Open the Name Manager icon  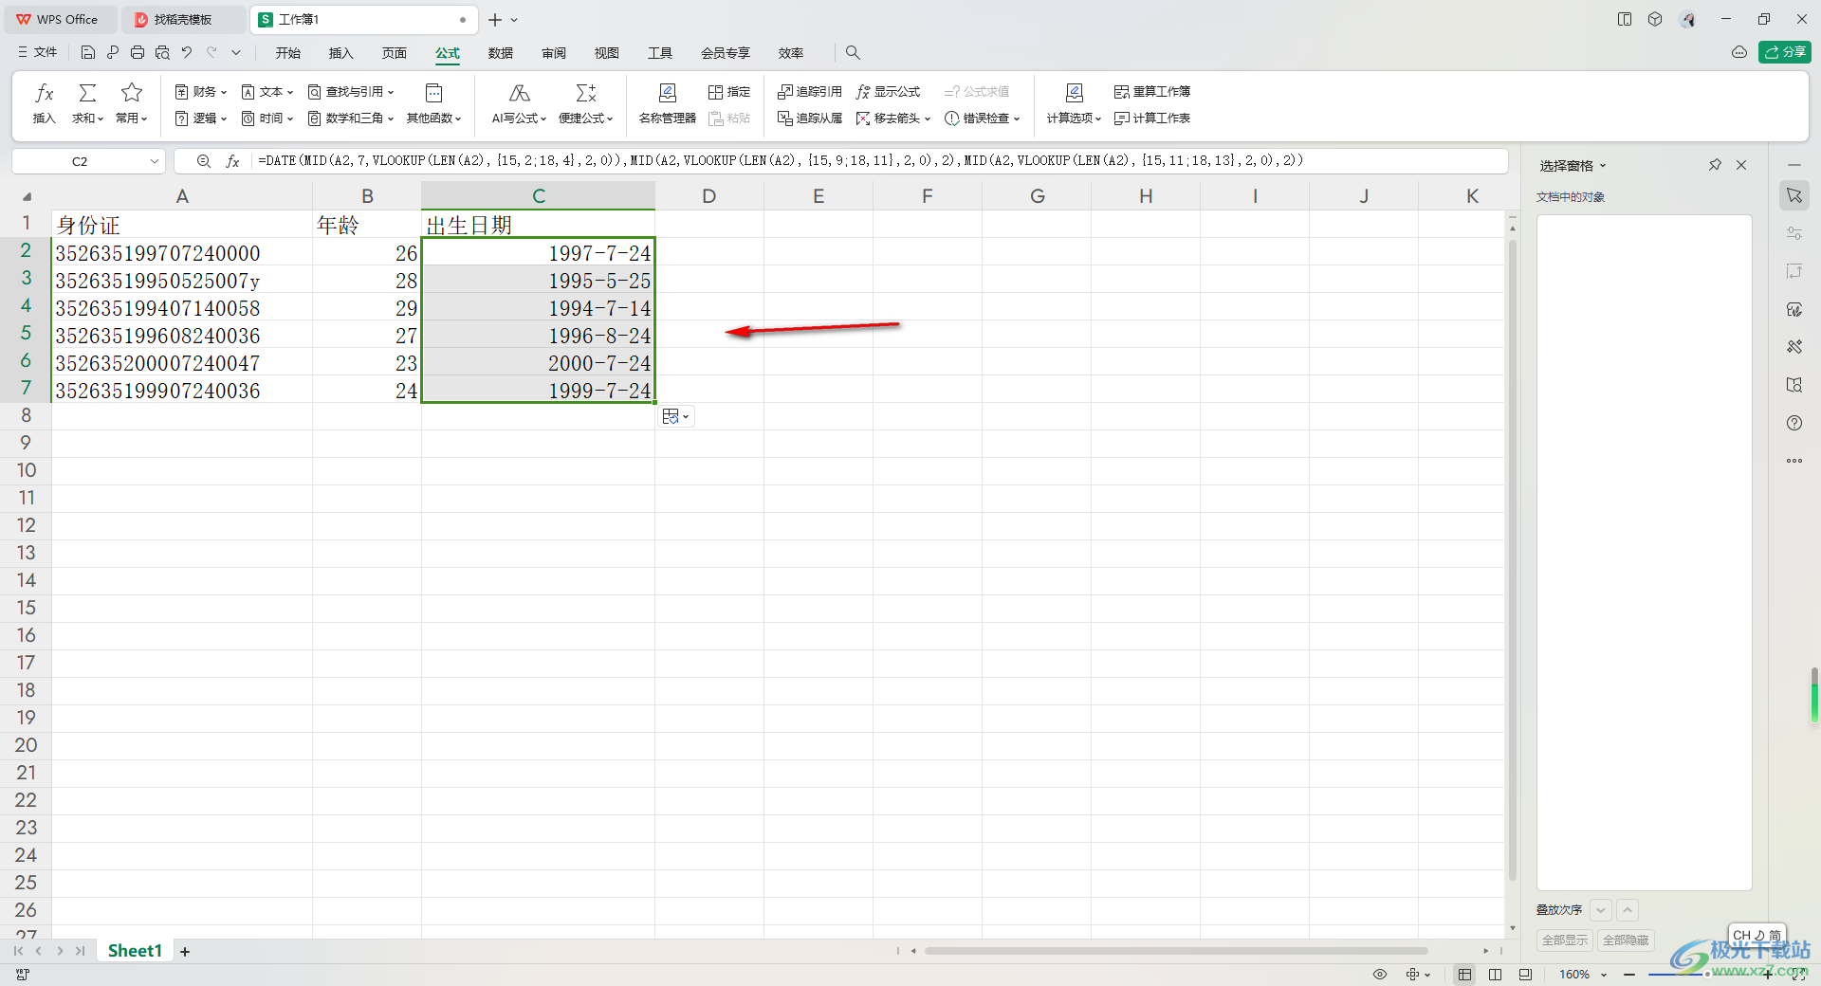point(667,93)
